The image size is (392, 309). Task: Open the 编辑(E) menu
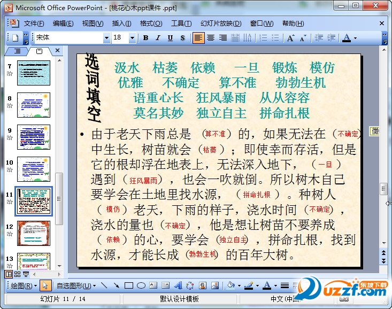pos(63,24)
